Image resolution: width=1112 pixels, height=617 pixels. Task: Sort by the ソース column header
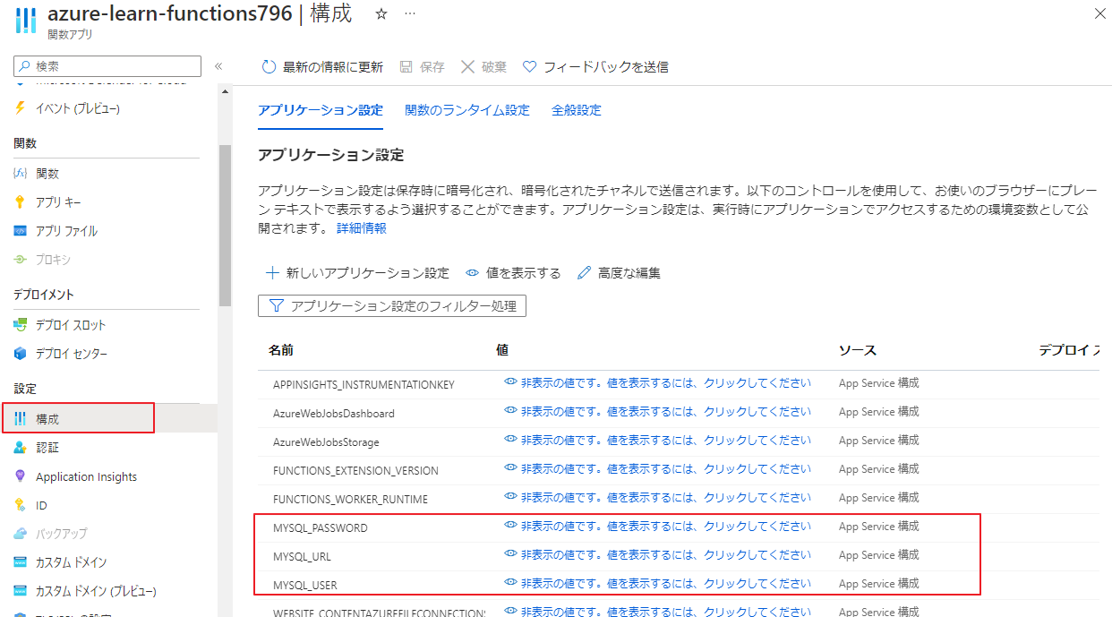[x=858, y=350]
